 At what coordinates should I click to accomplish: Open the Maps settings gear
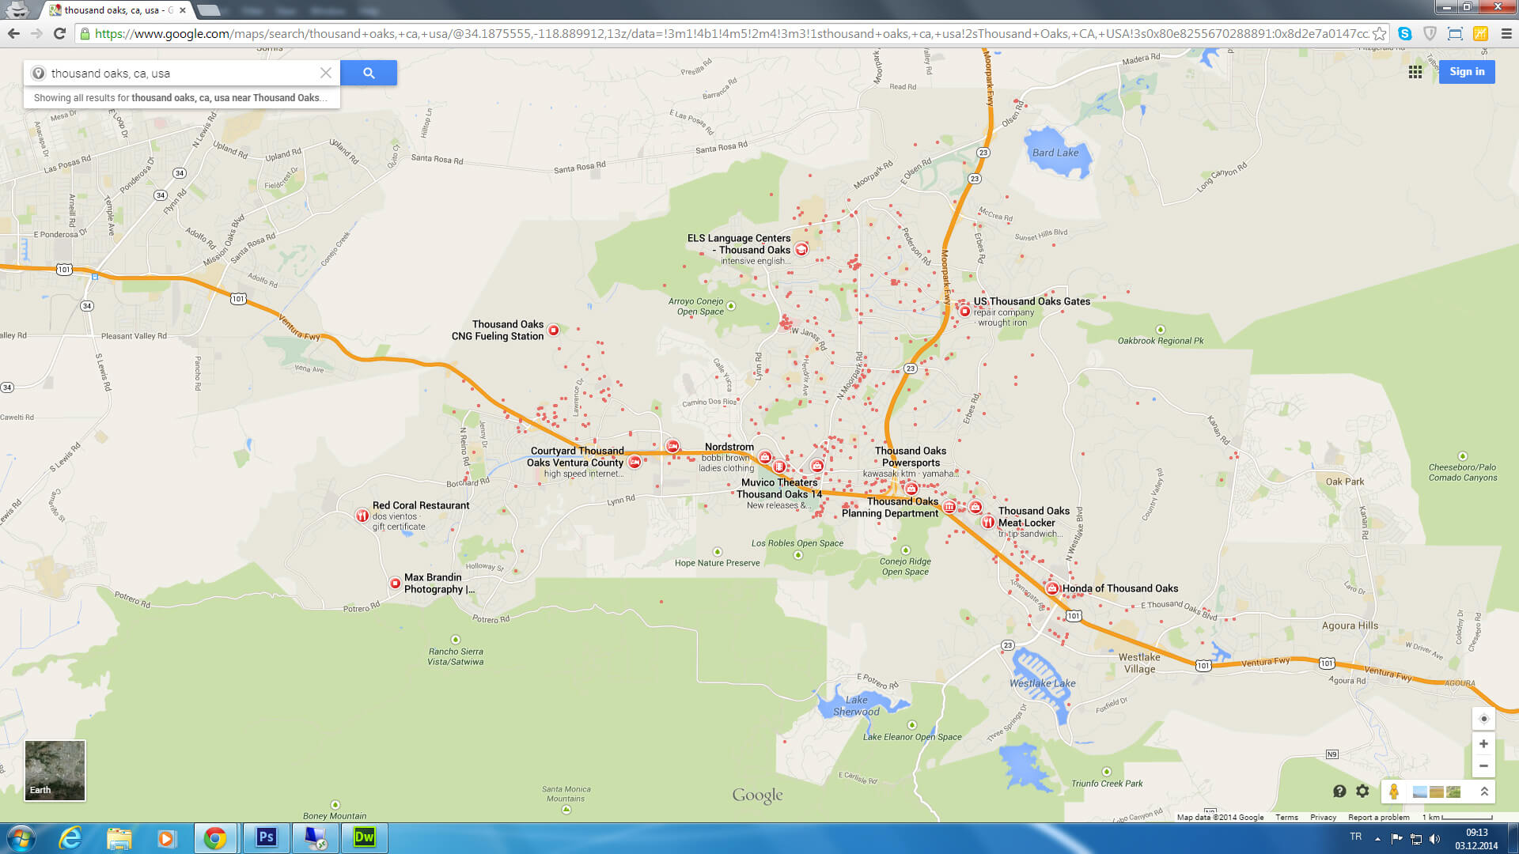1362,791
